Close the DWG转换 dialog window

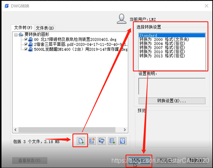[206, 6]
